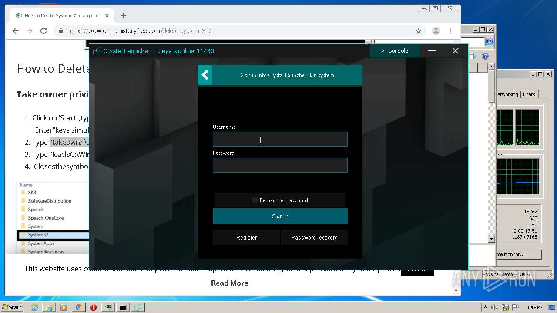
Task: Click the Crystal Launcher logo icon
Action: point(97,51)
